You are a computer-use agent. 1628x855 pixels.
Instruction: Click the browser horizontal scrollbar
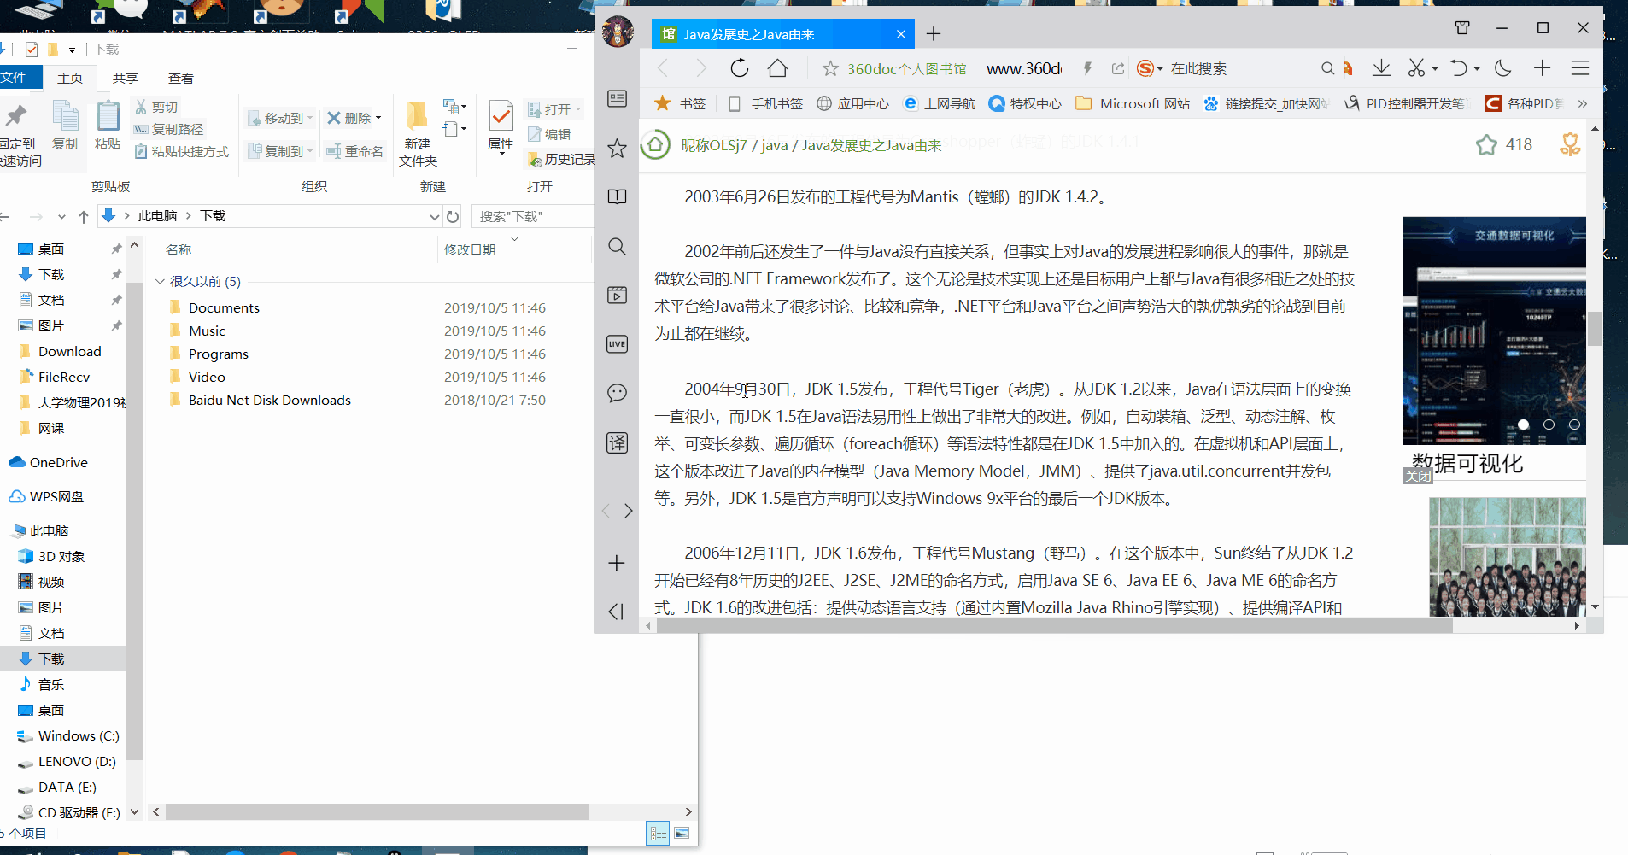pos(1054,626)
